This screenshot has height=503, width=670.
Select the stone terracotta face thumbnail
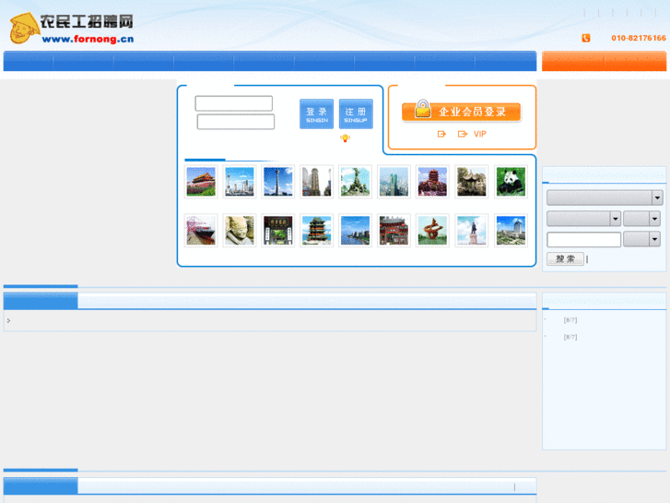(x=240, y=231)
